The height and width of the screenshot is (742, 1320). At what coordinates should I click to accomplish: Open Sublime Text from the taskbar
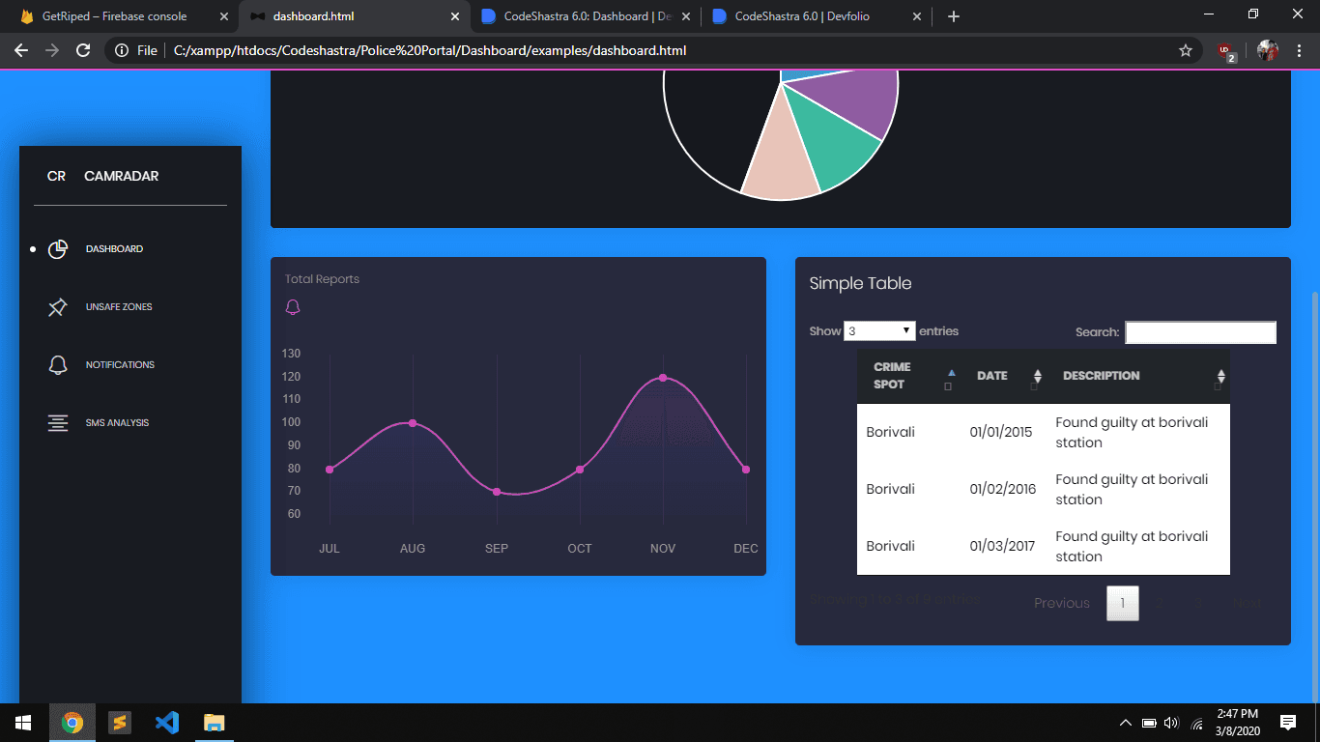coord(120,723)
